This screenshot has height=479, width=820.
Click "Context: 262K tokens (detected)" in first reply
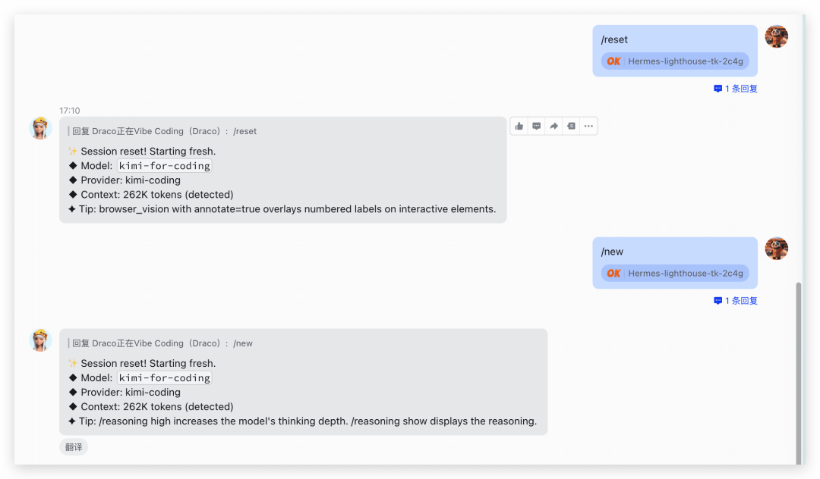(157, 195)
